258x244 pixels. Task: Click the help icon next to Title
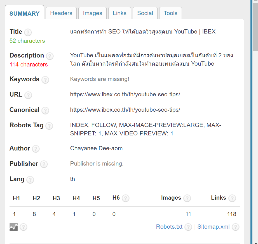(28, 32)
